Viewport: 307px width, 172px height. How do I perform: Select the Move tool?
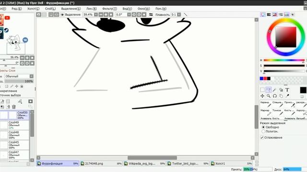click(x=262, y=96)
